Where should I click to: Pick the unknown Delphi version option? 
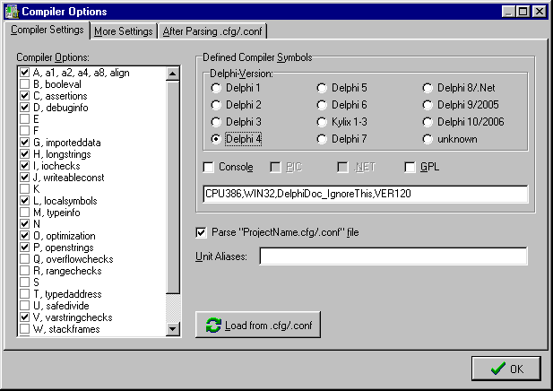pos(428,139)
